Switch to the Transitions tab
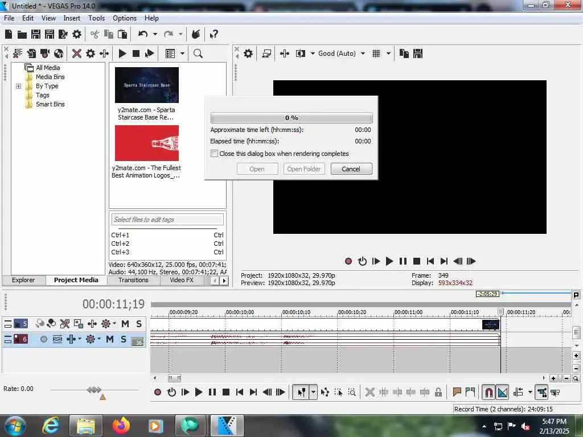Image resolution: width=583 pixels, height=437 pixels. click(x=133, y=280)
